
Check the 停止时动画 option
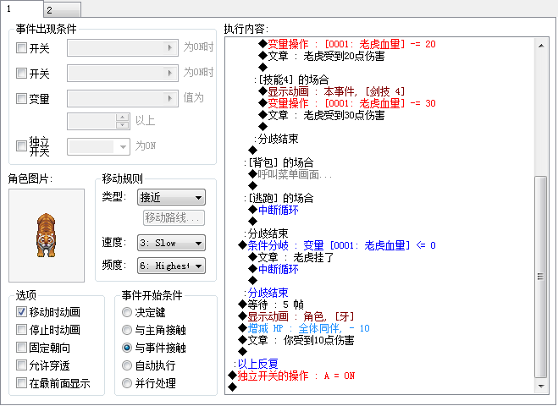click(21, 330)
